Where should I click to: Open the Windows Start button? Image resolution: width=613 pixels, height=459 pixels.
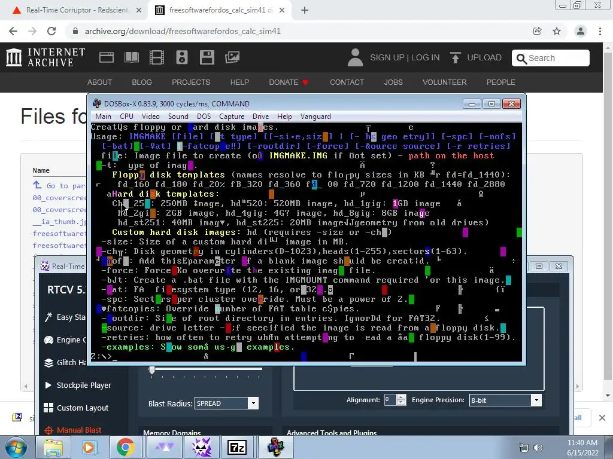pyautogui.click(x=16, y=447)
